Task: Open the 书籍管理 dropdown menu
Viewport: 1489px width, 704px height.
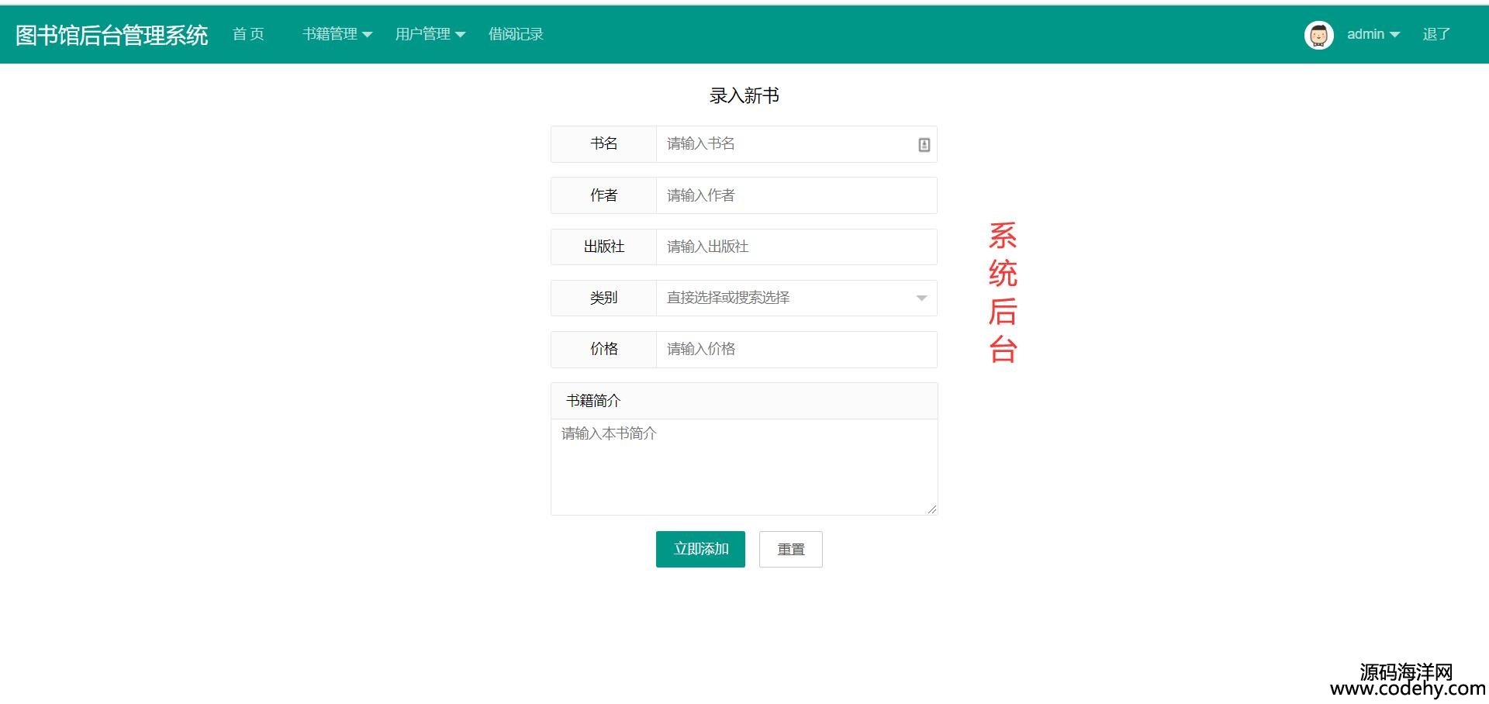Action: (337, 34)
